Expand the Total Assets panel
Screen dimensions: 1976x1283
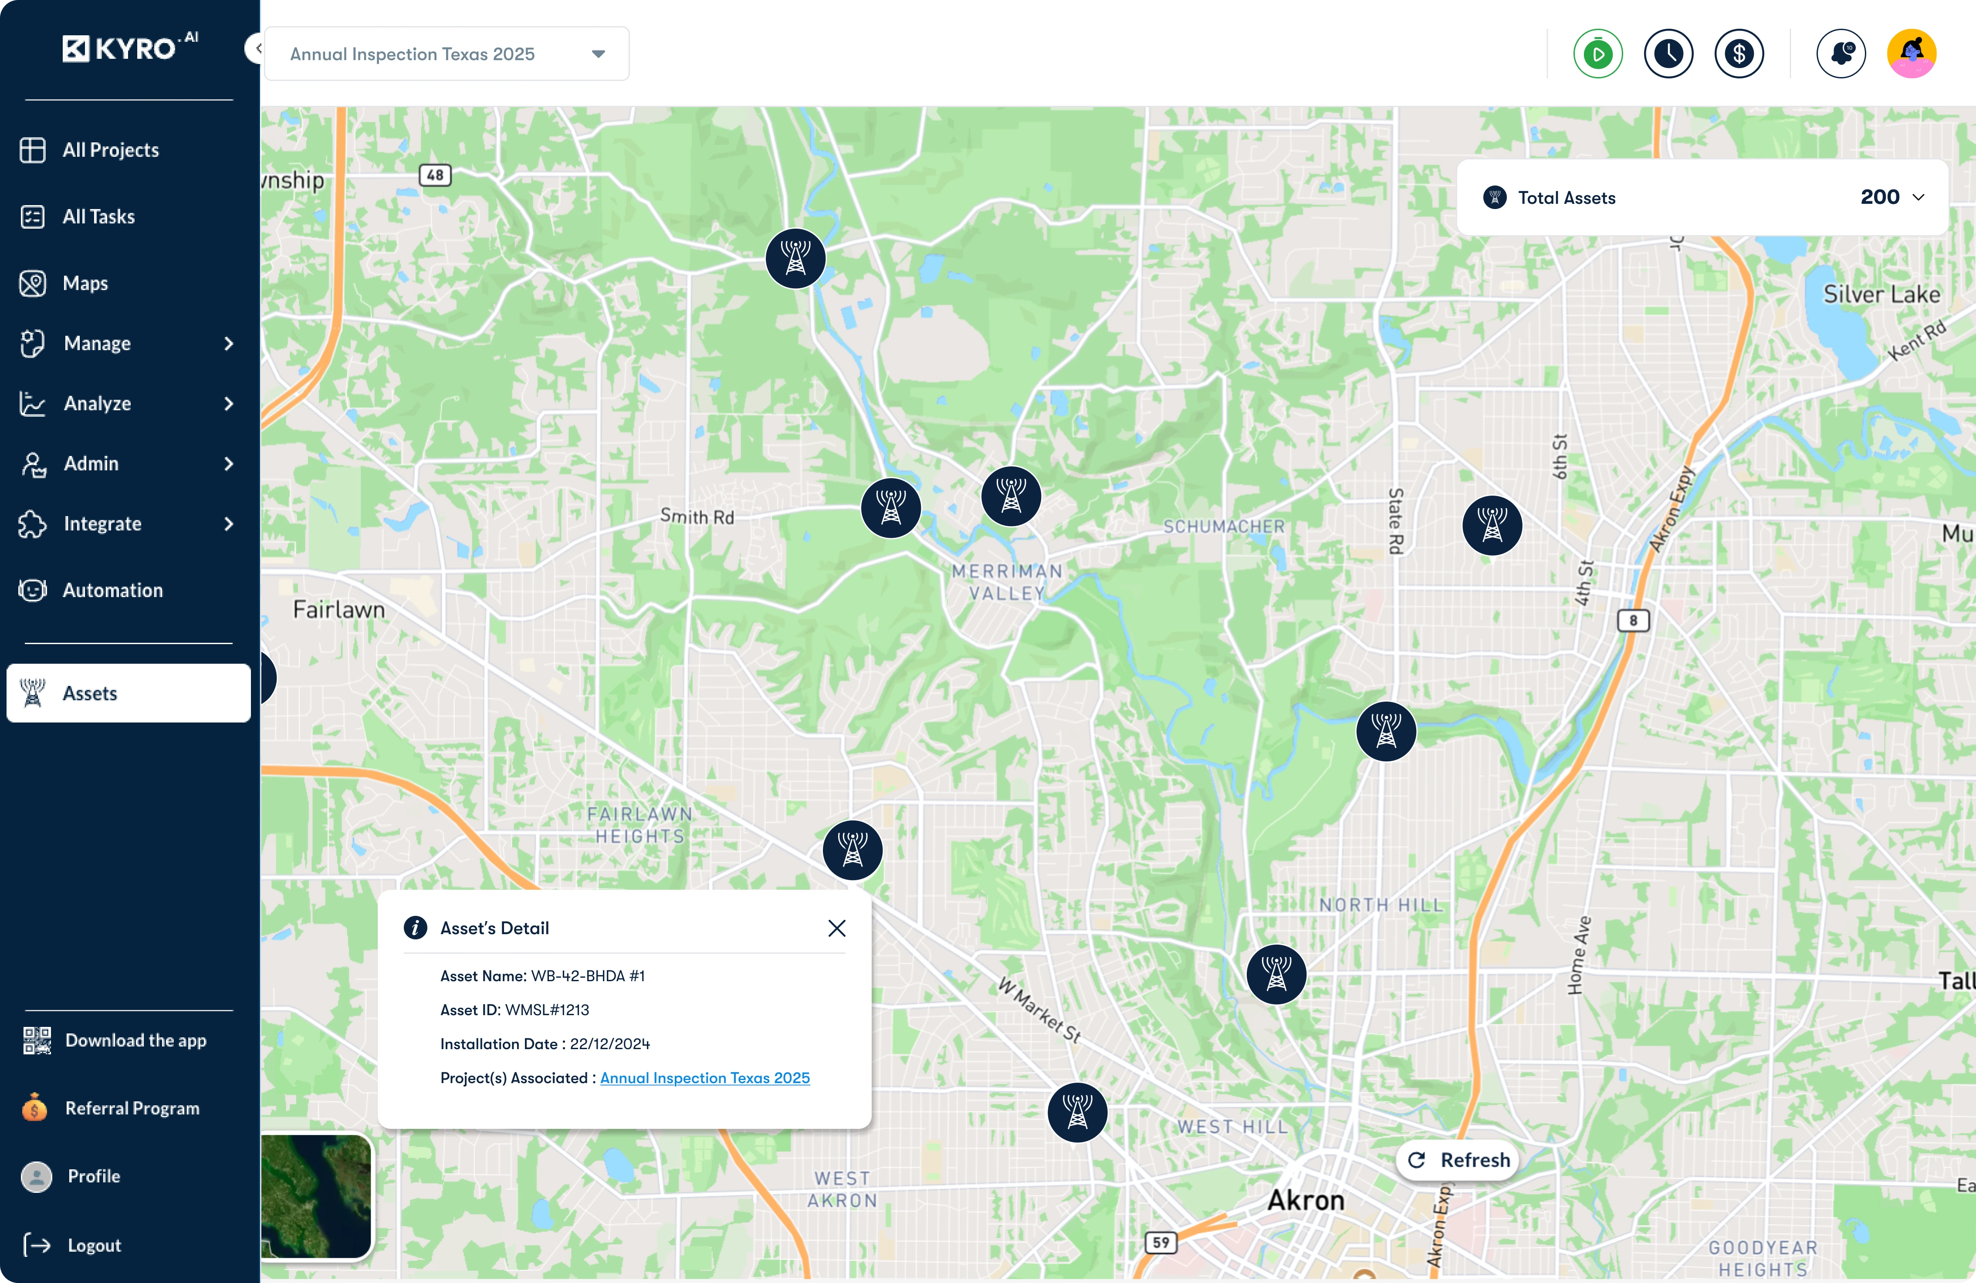tap(1918, 198)
